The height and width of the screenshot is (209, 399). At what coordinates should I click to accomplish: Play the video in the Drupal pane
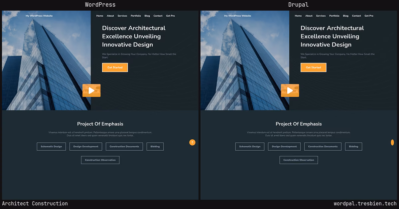tap(290, 90)
